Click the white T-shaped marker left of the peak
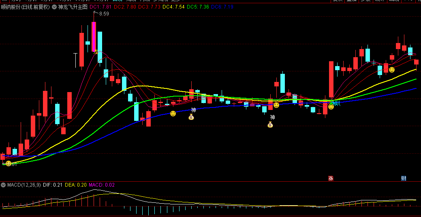Screen dimensions: 421x217 pos(75,60)
